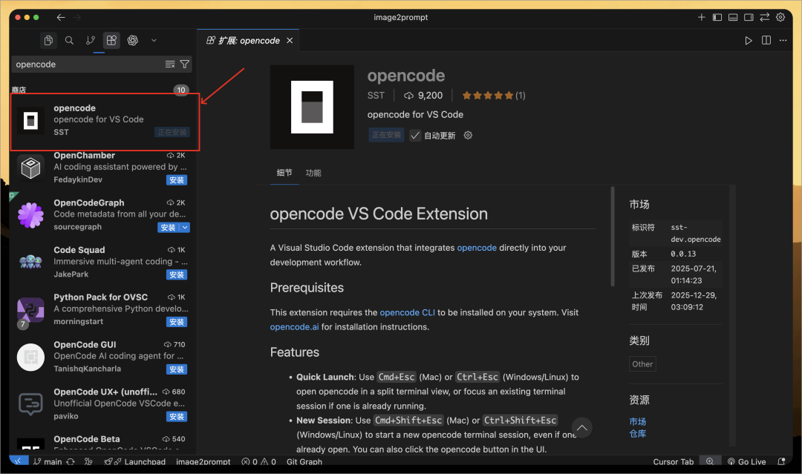This screenshot has height=474, width=802.
Task: Open the opencode CLI link
Action: click(407, 312)
